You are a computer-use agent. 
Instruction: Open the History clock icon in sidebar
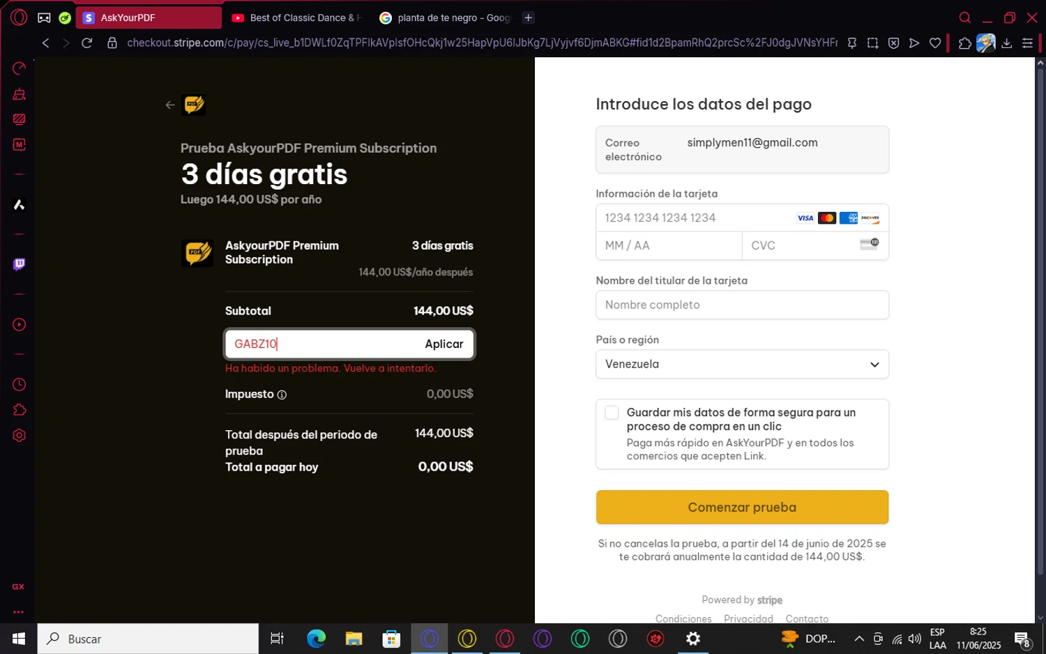tap(20, 385)
